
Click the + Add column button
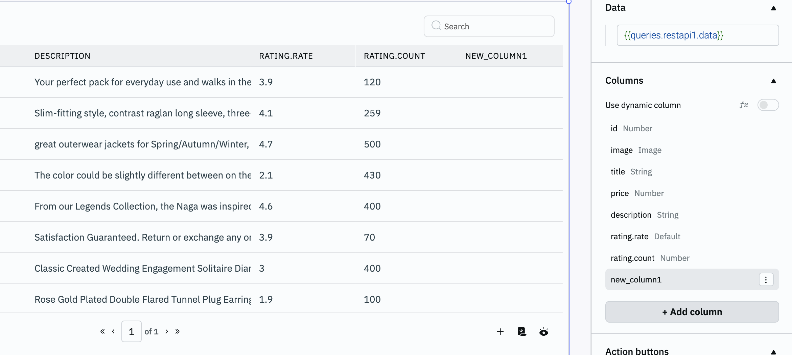[x=692, y=312]
